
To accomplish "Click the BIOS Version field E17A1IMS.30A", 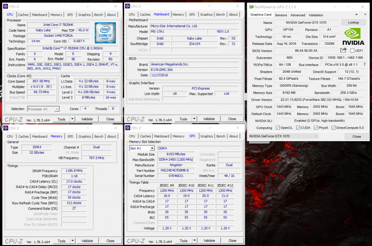I will coord(194,69).
